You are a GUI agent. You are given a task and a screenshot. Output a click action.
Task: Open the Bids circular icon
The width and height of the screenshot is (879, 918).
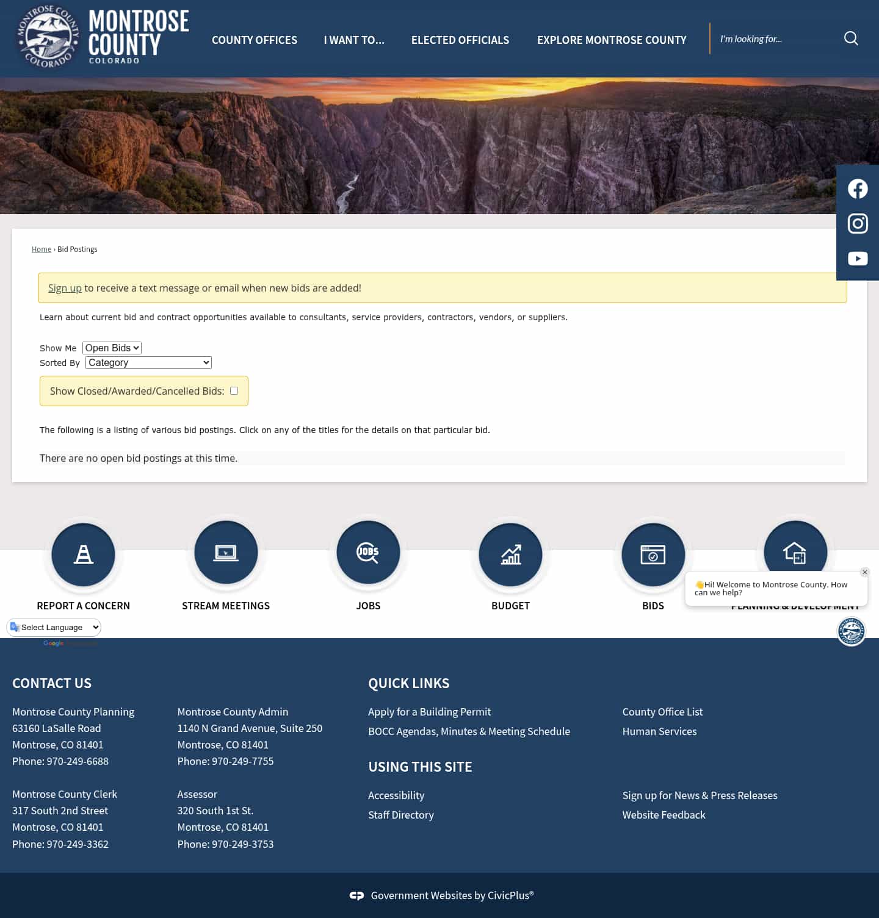pos(653,554)
